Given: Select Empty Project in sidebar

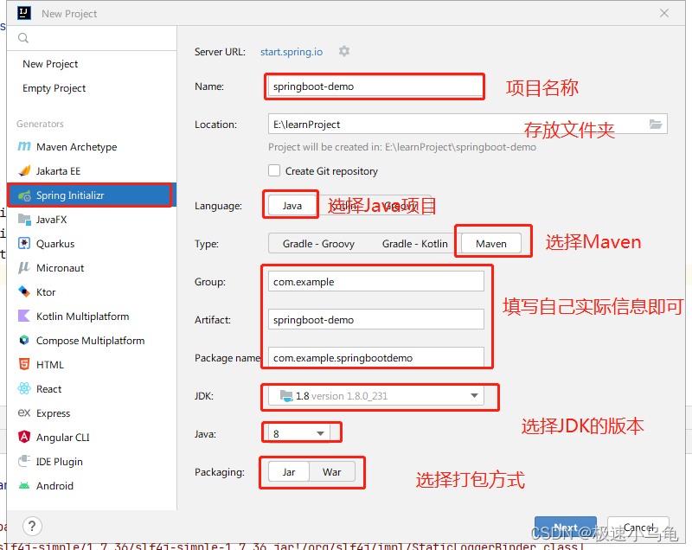Looking at the screenshot, I should click(x=54, y=88).
